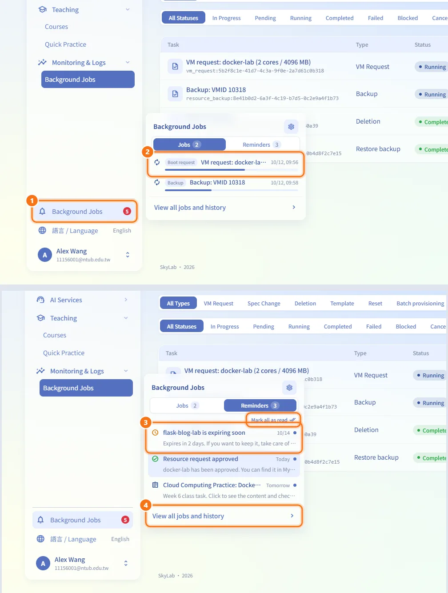Click the check-circle icon of Resource request approved
Screen dimensions: 448x593
tap(155, 459)
